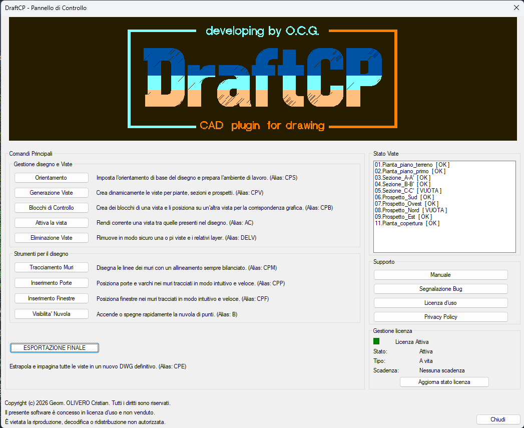Open Generazione Viste command
This screenshot has height=428, width=524.
pyautogui.click(x=51, y=193)
